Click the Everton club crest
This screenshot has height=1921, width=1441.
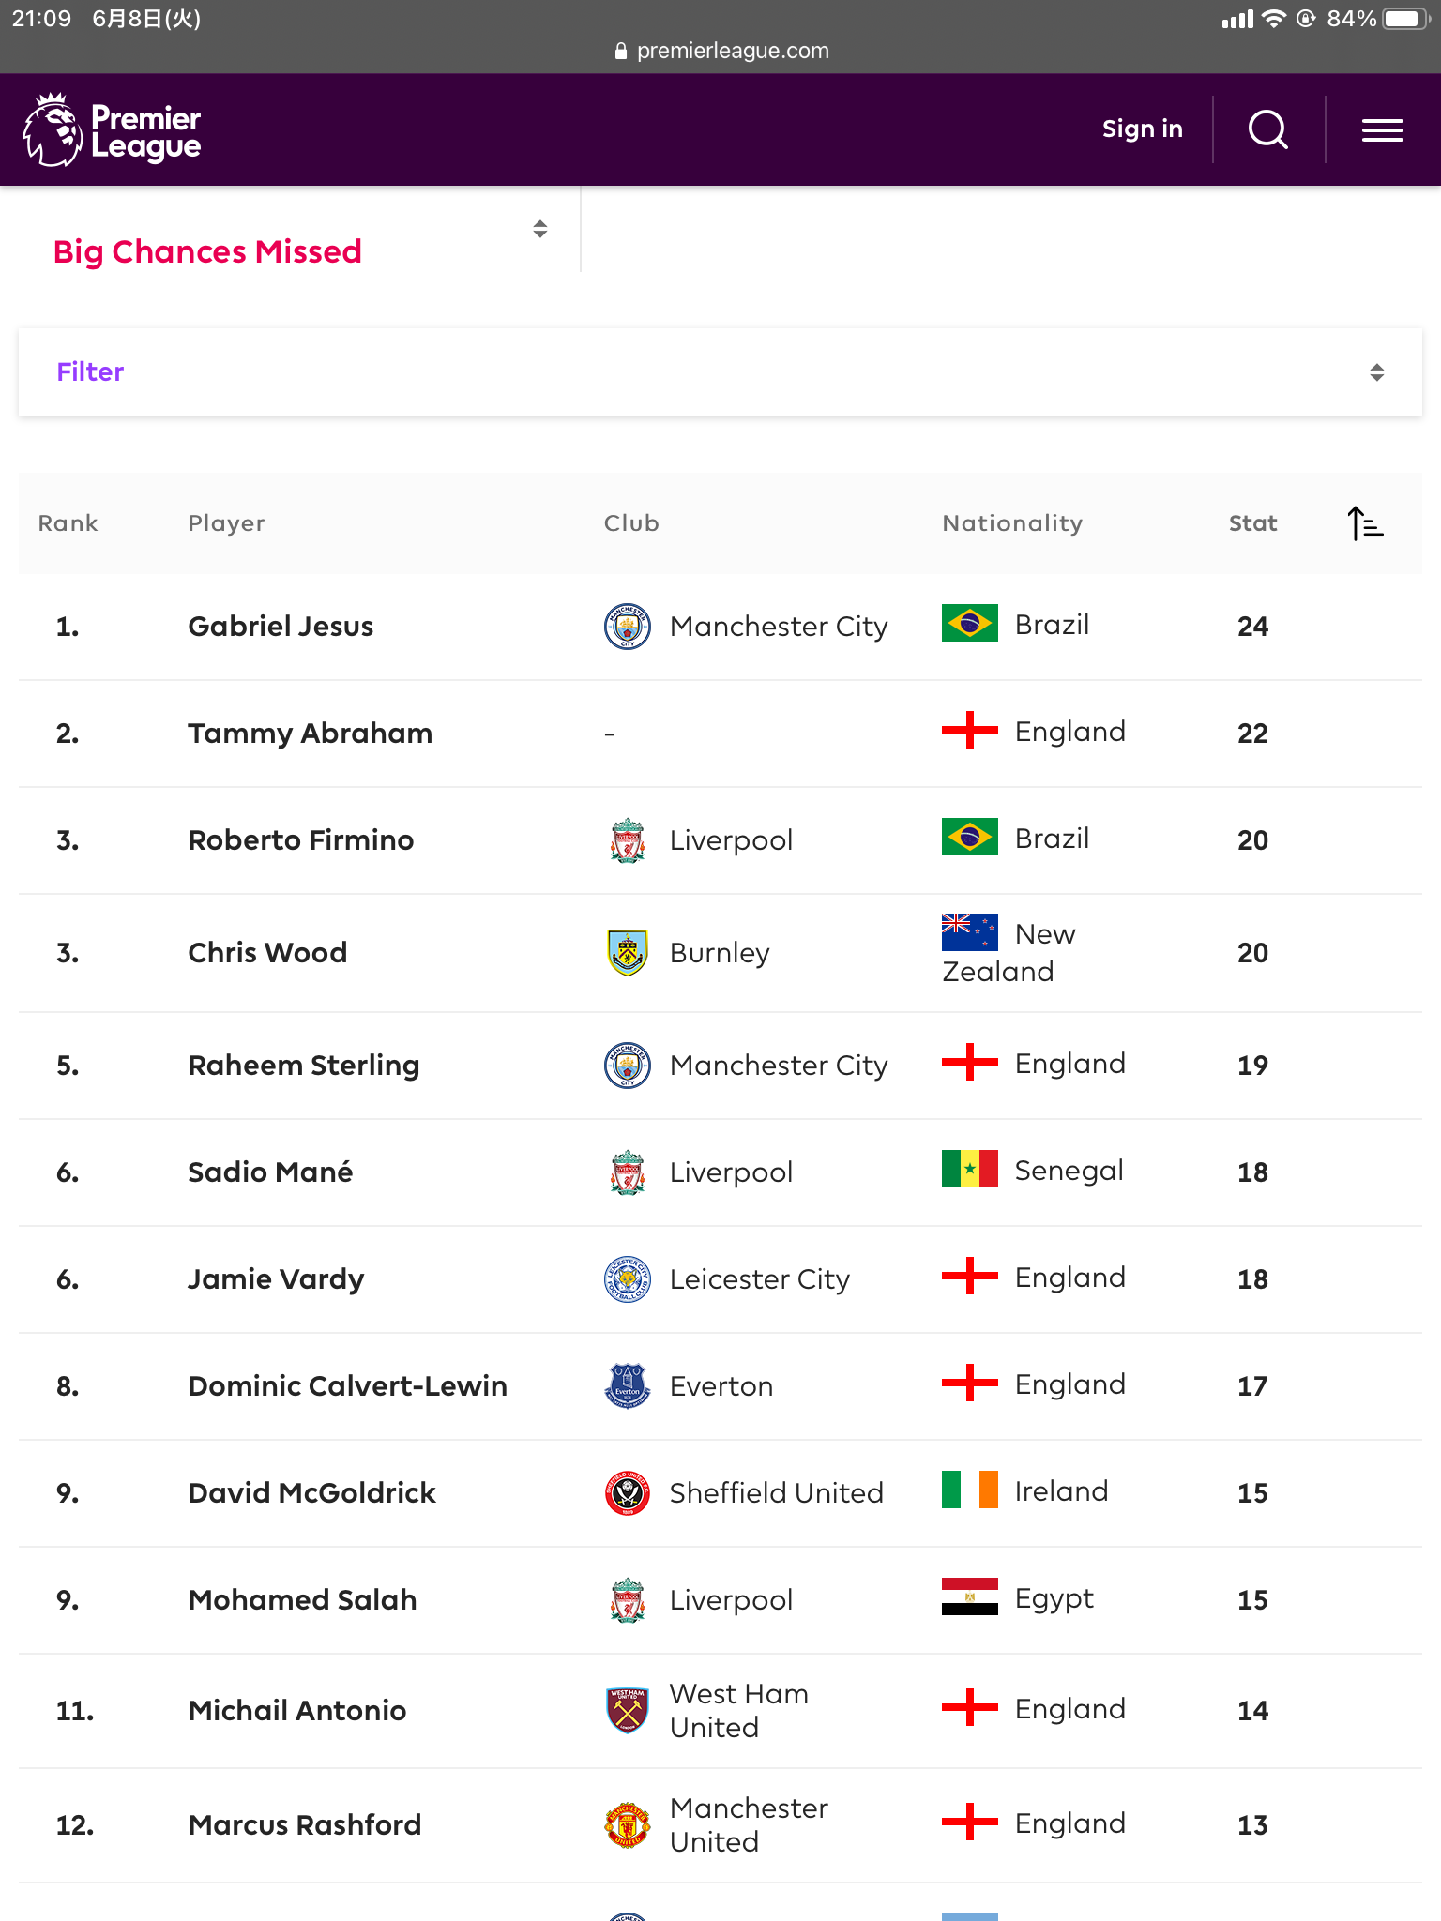627,1386
